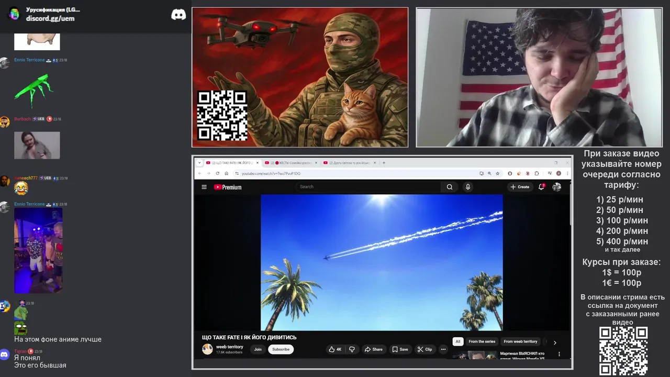Open the nightclub image posted by Ennio Terricone
Image resolution: width=670 pixels, height=377 pixels.
click(38, 250)
